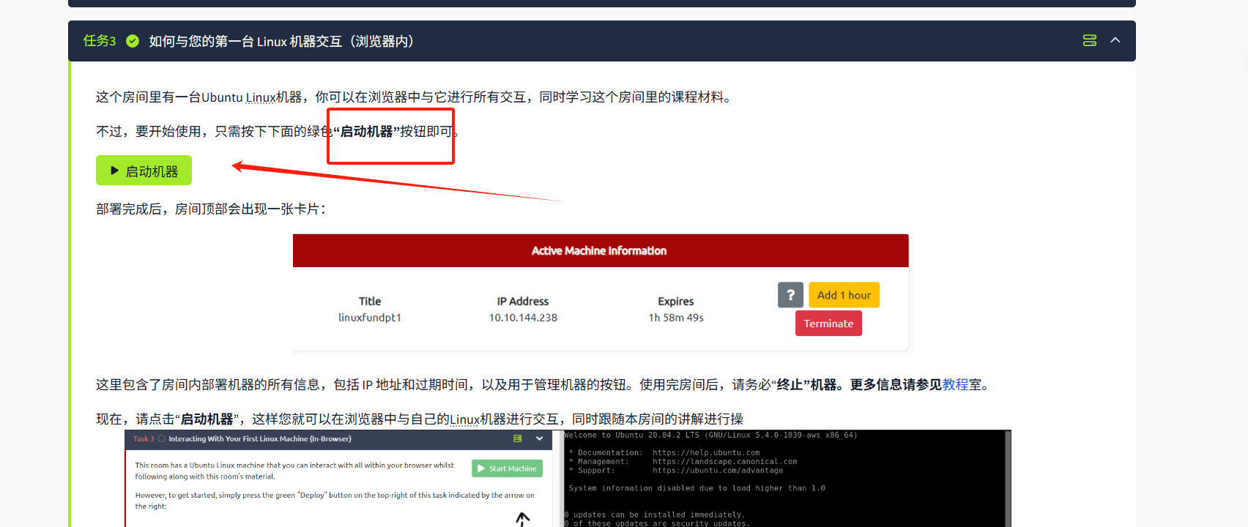Click the Expires column label
The image size is (1248, 527).
tap(676, 301)
